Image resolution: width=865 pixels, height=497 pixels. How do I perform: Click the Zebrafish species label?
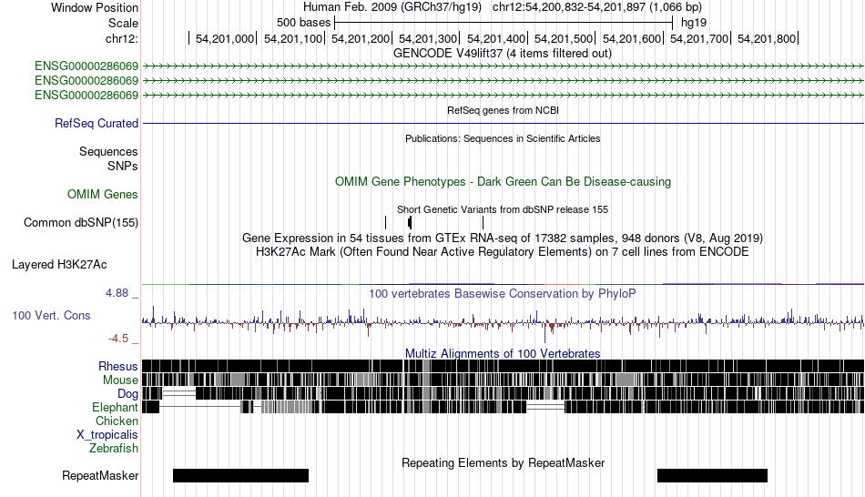click(x=114, y=448)
